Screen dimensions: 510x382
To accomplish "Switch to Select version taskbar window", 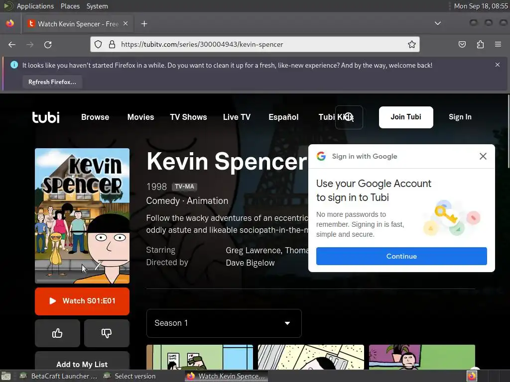I will pos(129,376).
